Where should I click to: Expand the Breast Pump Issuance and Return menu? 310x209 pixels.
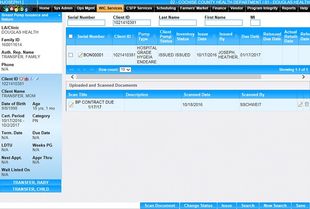pyautogui.click(x=60, y=15)
